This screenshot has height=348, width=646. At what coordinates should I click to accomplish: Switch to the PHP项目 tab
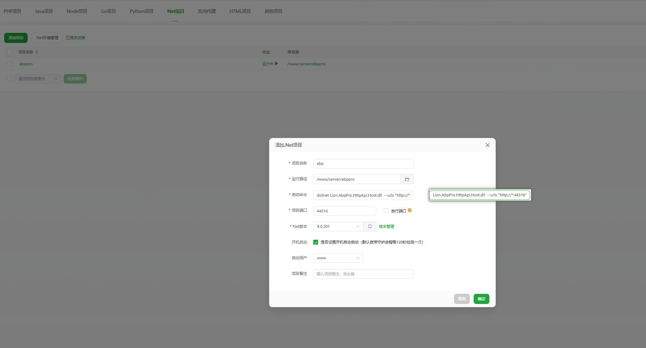[13, 11]
